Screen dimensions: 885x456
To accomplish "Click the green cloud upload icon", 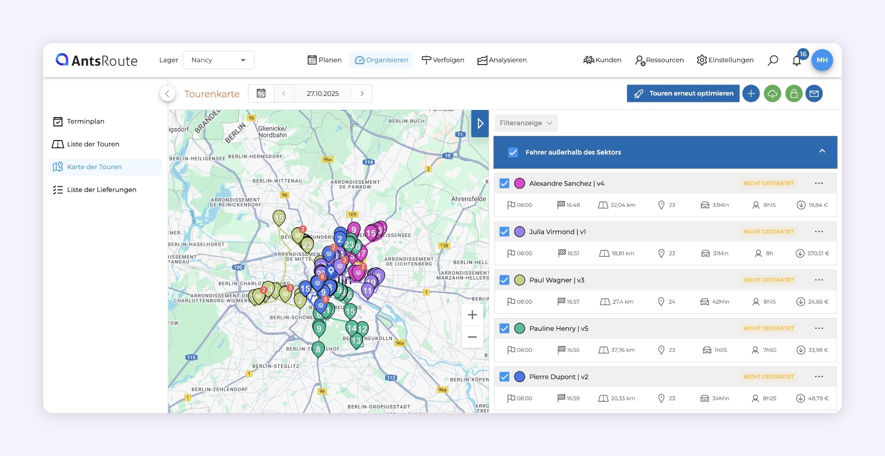I will 772,94.
